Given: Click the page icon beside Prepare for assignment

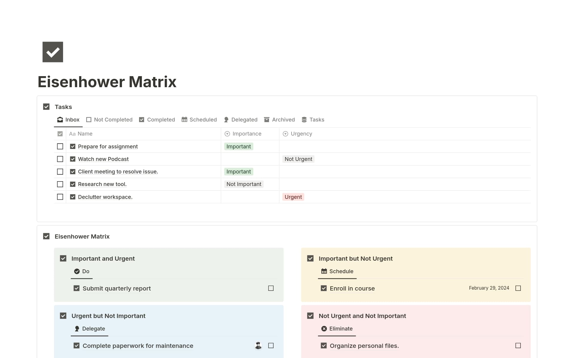Looking at the screenshot, I should [x=73, y=147].
